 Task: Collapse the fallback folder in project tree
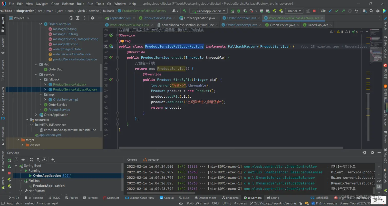coord(41,79)
